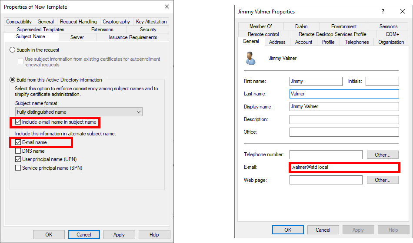Open the Issuance Requirements tab
413x243 pixels.
pyautogui.click(x=133, y=37)
